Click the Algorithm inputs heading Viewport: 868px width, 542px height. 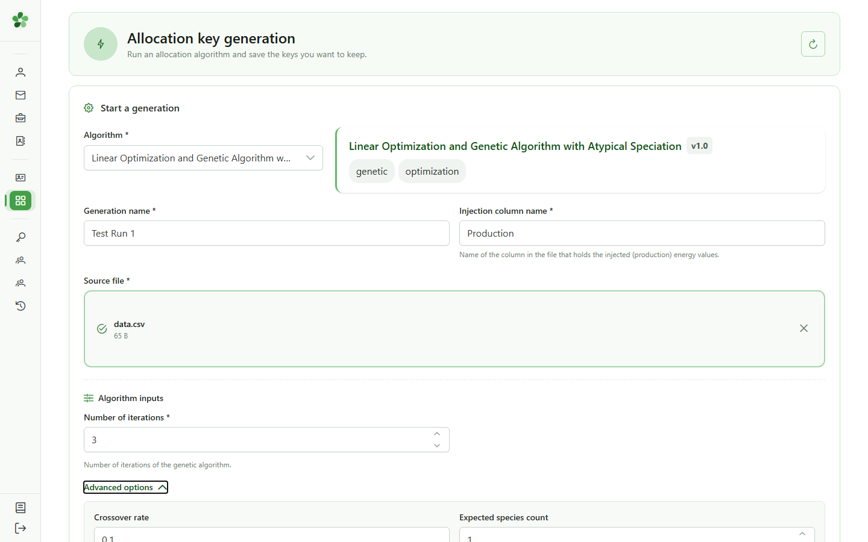pyautogui.click(x=131, y=398)
